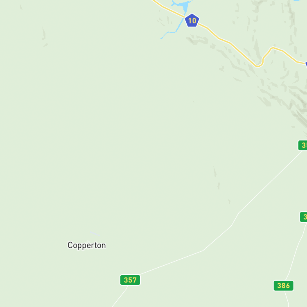Click the white road north of the 386 shield
The height and width of the screenshot is (307, 307).
pos(297,252)
